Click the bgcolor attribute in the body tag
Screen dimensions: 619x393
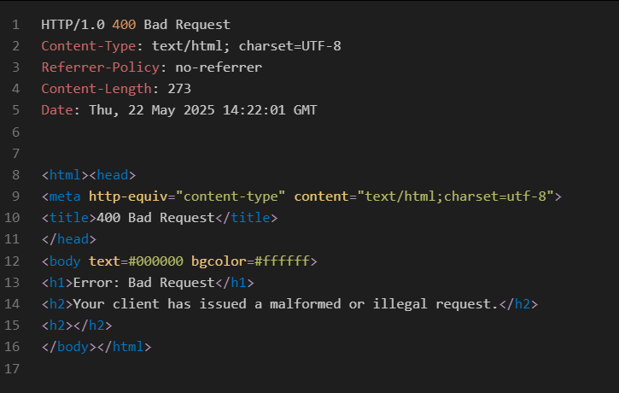(219, 261)
